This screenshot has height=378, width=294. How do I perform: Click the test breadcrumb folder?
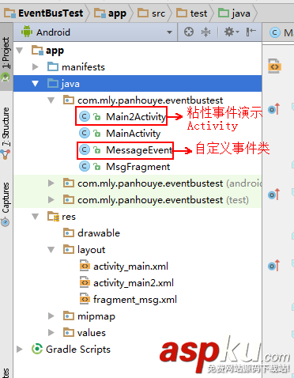click(x=191, y=13)
